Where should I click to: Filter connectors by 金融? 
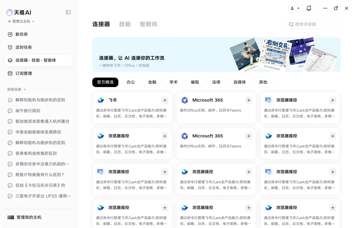point(152,82)
